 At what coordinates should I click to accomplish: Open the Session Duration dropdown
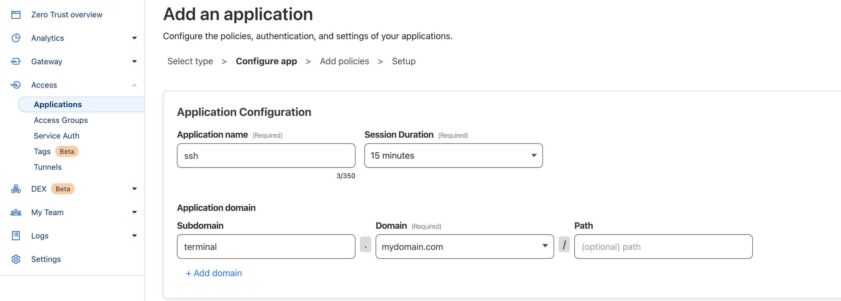[453, 156]
